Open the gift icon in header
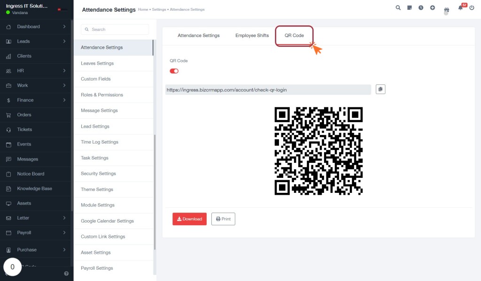This screenshot has width=481, height=281. pos(447,10)
